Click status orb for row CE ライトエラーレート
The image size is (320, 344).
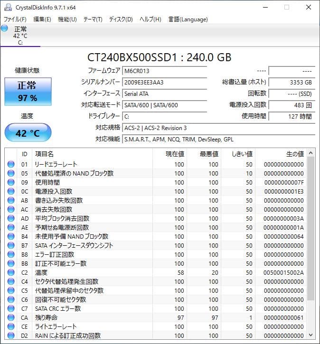(x=11, y=326)
